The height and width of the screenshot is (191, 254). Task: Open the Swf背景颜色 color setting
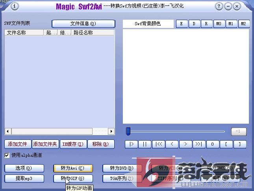point(148,24)
